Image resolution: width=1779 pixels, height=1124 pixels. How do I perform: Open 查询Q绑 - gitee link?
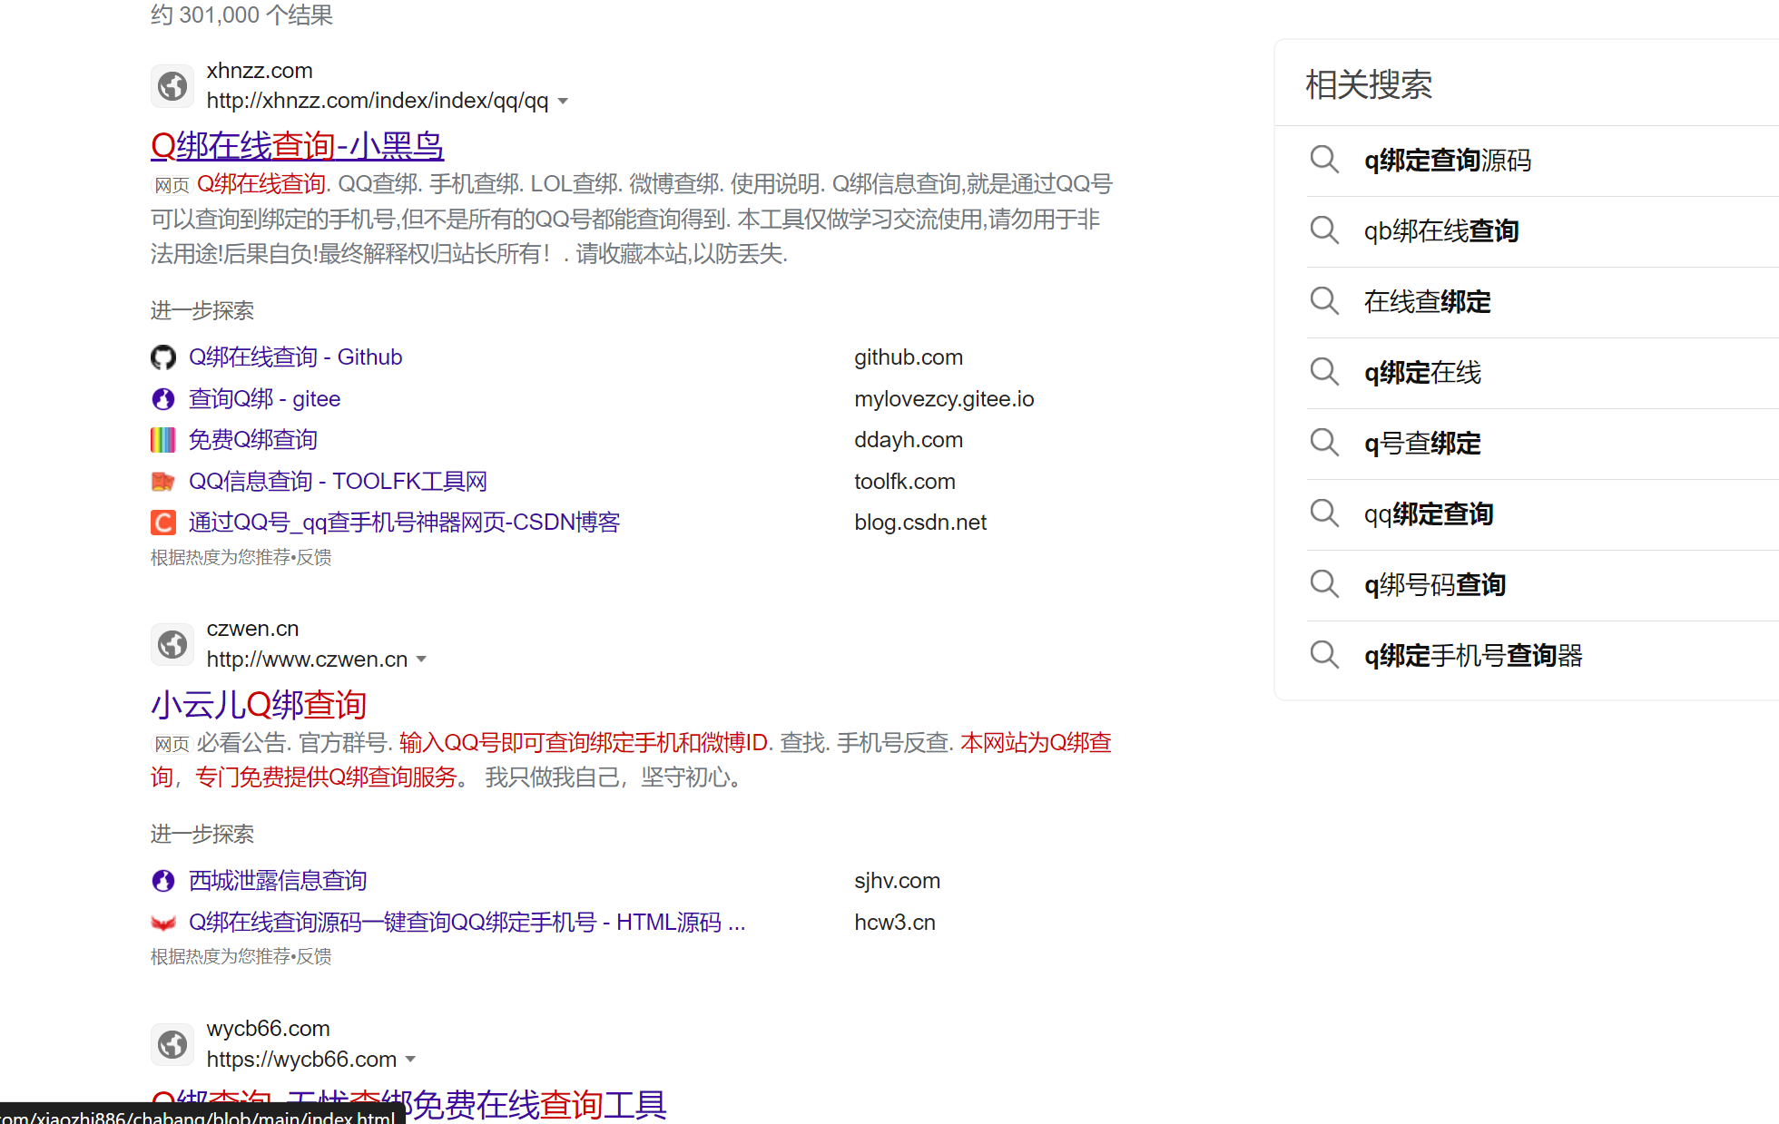pyautogui.click(x=264, y=399)
